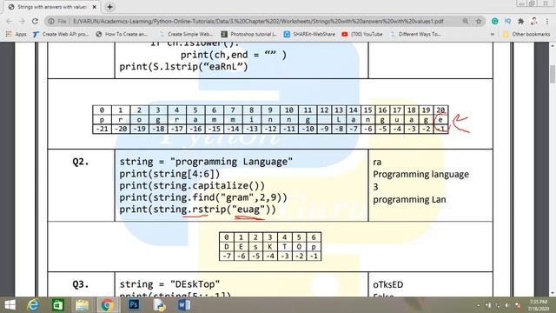This screenshot has width=556, height=313.
Task: Open Chrome's three-dot menu
Action: point(546,21)
